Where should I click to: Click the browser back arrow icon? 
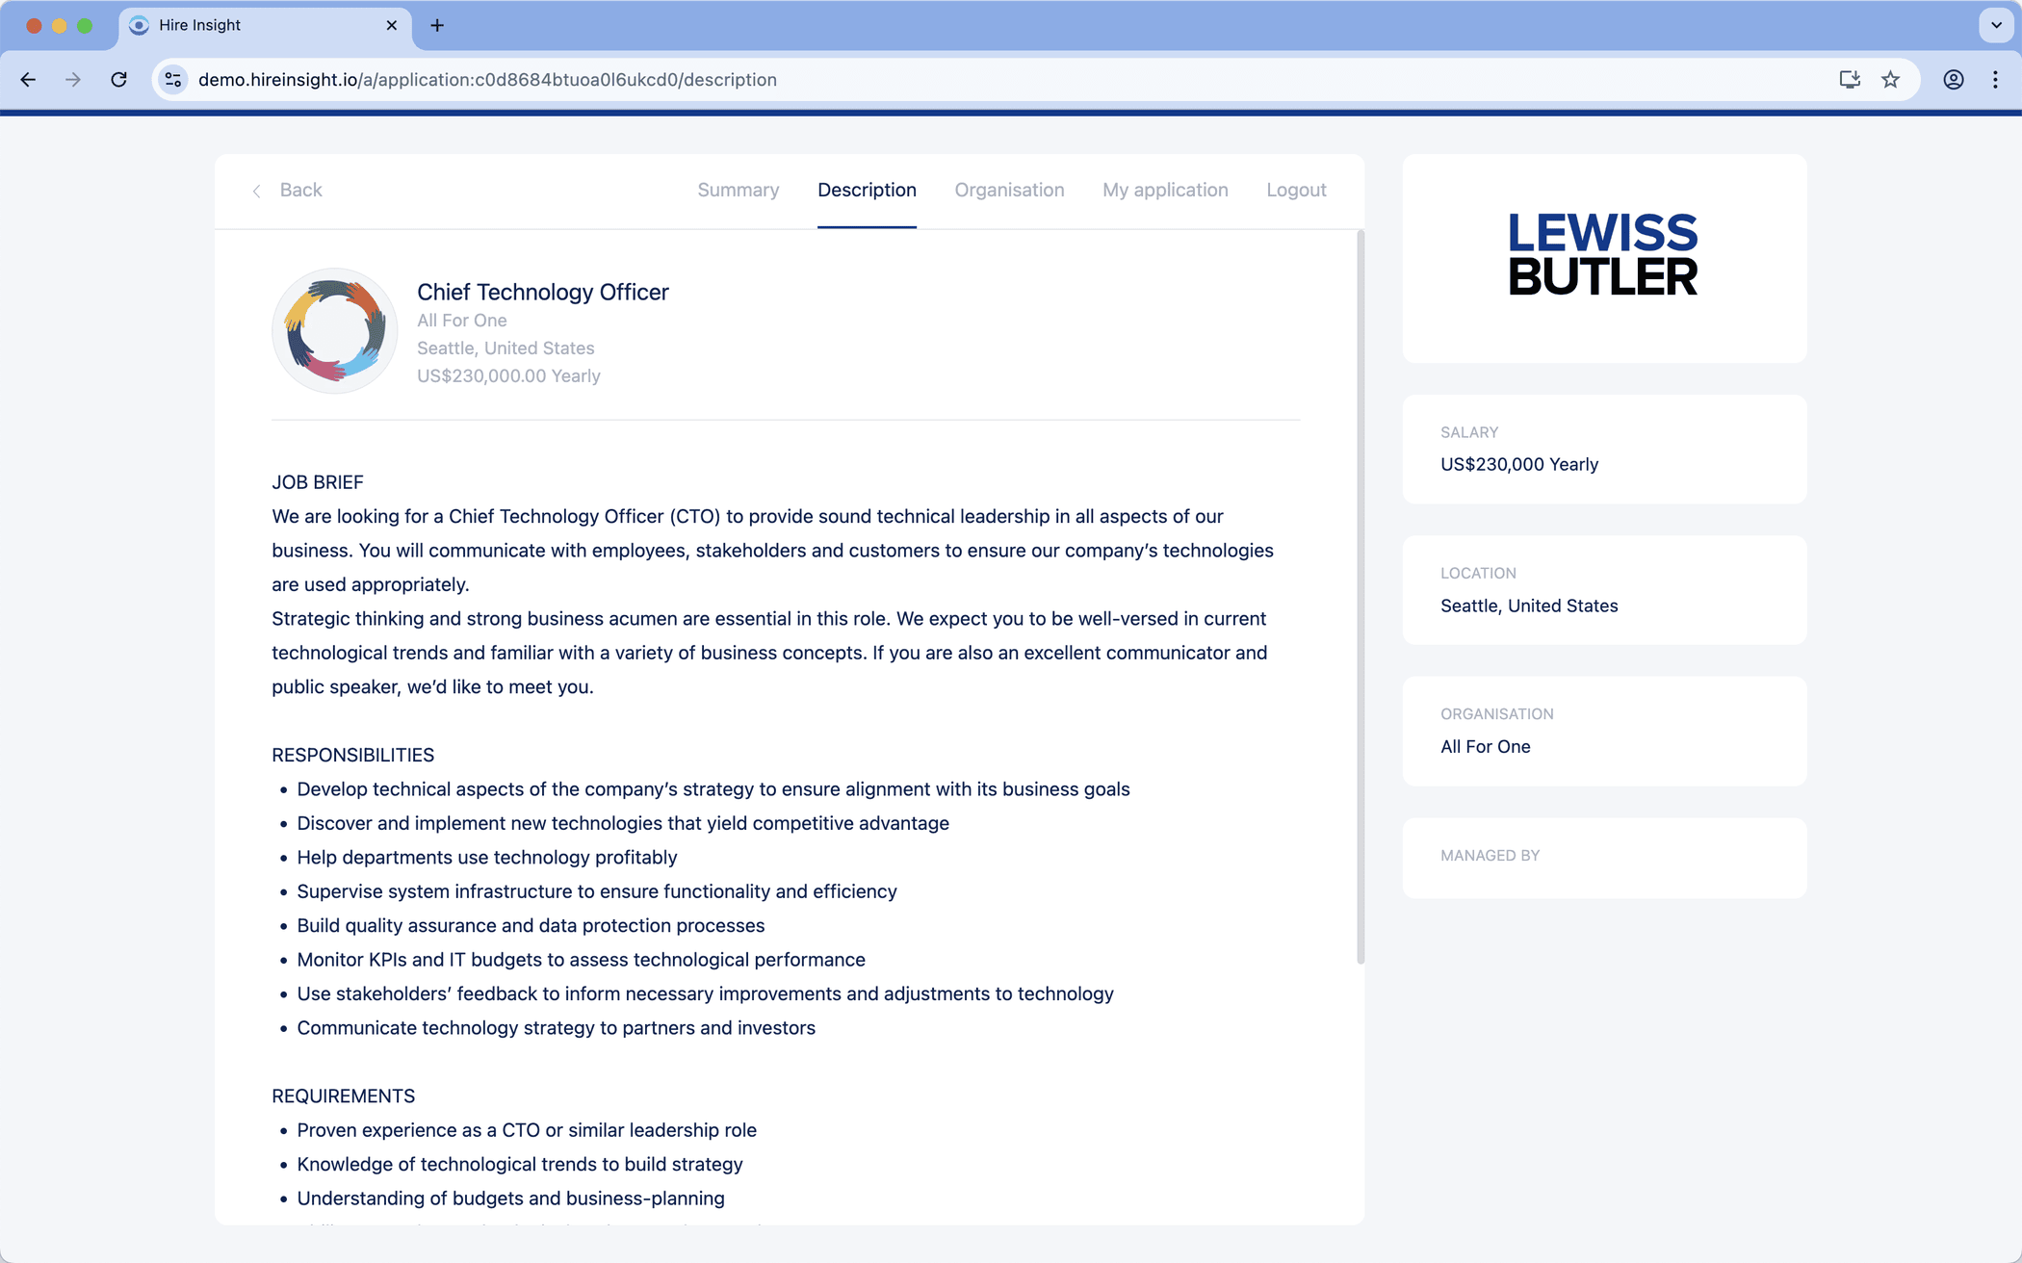click(x=28, y=80)
